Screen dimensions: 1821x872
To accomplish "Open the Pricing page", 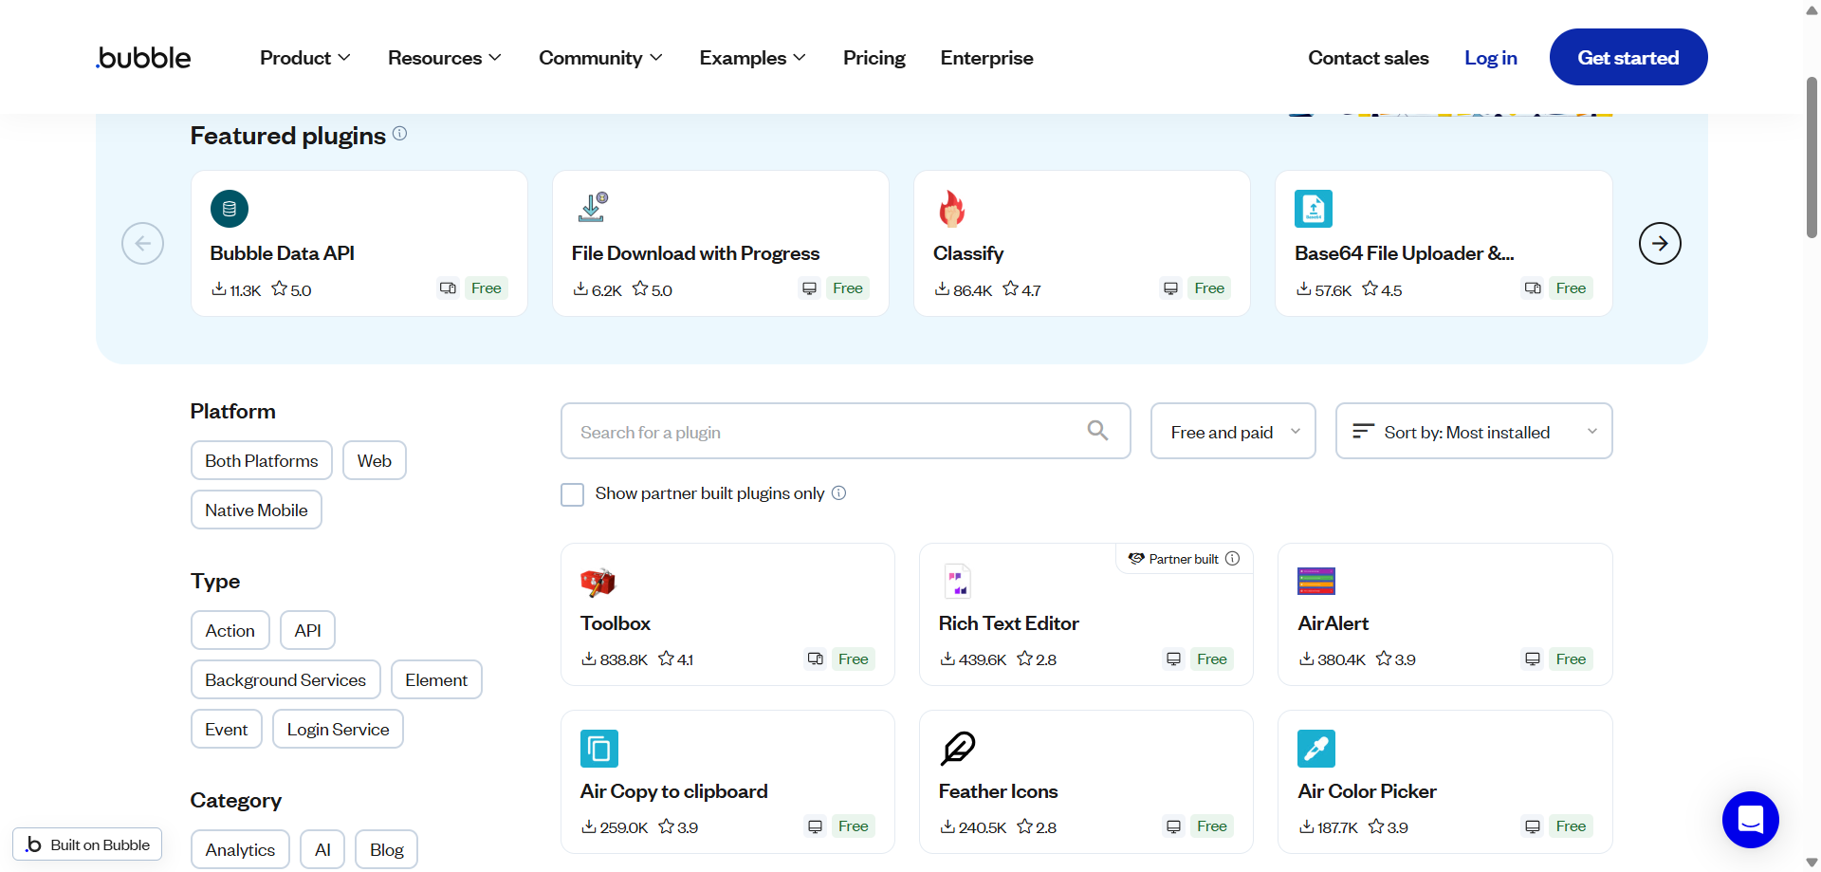I will (874, 58).
